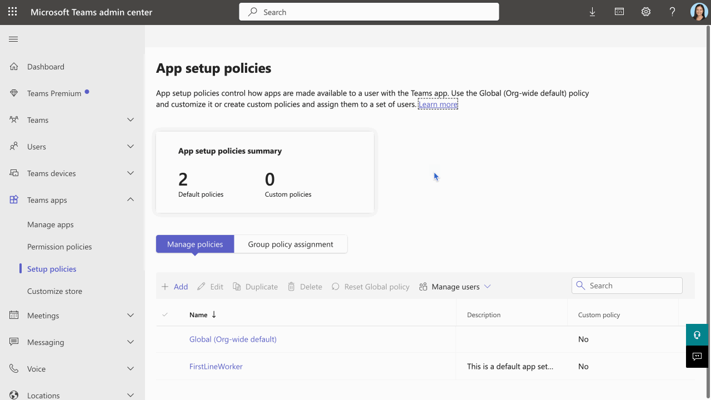Click the Add policy button
The height and width of the screenshot is (400, 711).
click(174, 287)
